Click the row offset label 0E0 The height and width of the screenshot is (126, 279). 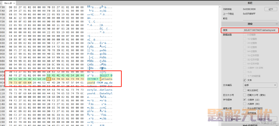pyautogui.click(x=2, y=83)
